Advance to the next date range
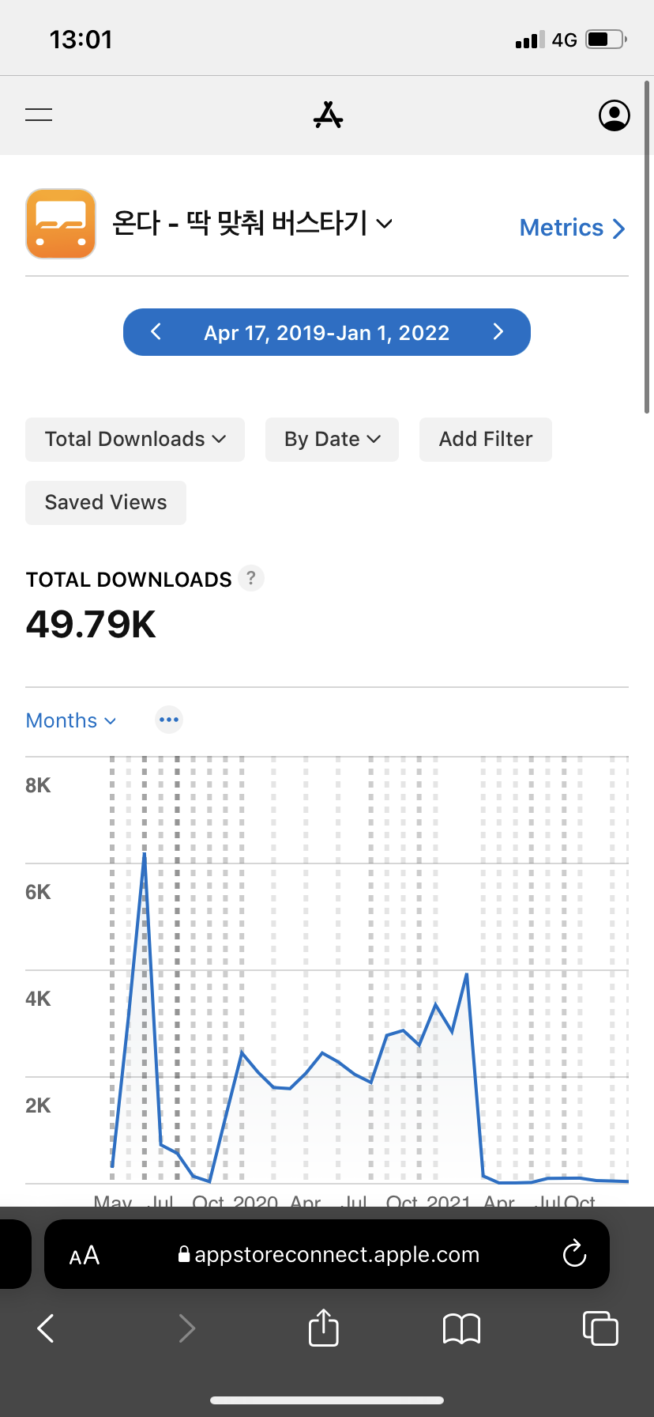This screenshot has width=654, height=1417. tap(498, 332)
